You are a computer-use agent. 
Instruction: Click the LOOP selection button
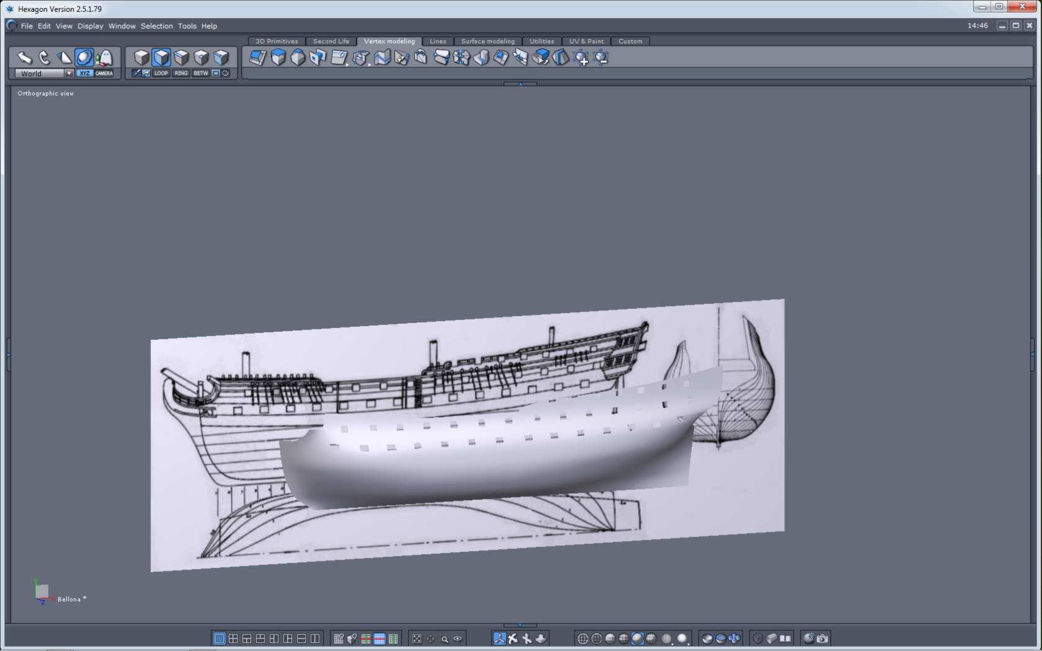tap(161, 73)
